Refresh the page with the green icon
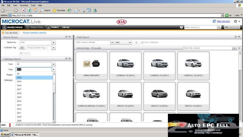243x137 pixels. (x=29, y=10)
